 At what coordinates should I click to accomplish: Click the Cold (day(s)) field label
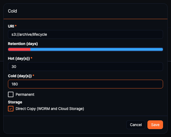click(19, 76)
